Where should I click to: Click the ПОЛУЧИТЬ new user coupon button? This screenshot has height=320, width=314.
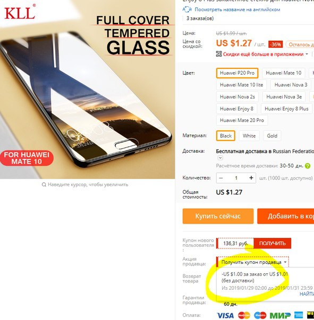coord(272,243)
